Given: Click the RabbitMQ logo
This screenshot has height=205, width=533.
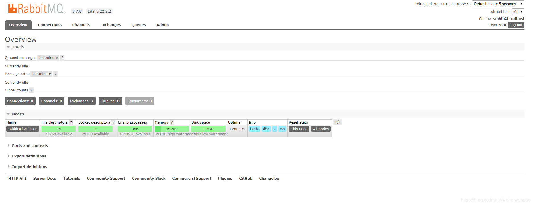Looking at the screenshot, I should coord(36,9).
